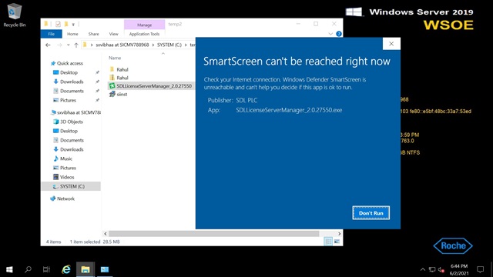Open Task View on the taskbar
Viewport: 493px width, 277px height.
click(x=46, y=269)
